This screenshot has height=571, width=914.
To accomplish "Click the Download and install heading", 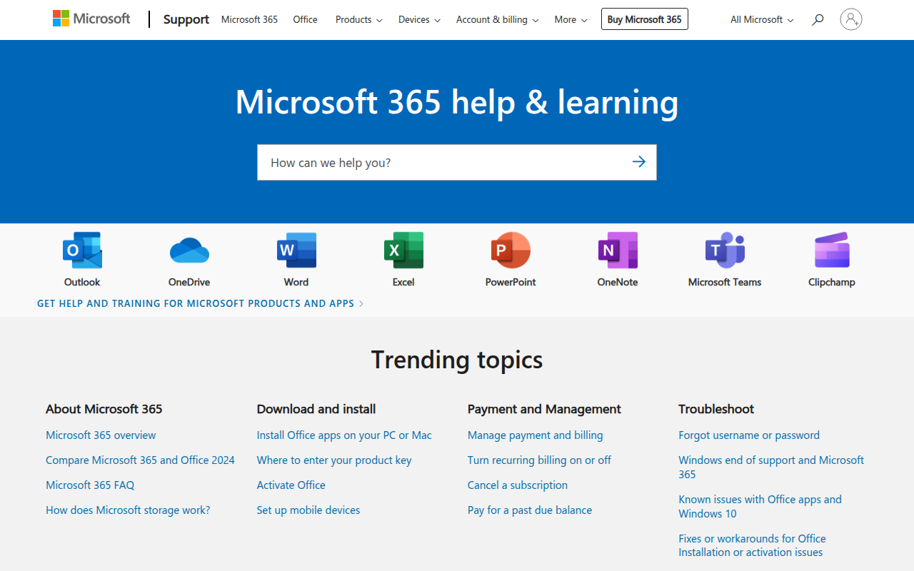I will [x=316, y=409].
